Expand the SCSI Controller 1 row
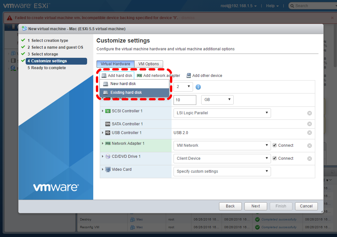Image resolution: width=337 pixels, height=237 pixels. tap(102, 111)
